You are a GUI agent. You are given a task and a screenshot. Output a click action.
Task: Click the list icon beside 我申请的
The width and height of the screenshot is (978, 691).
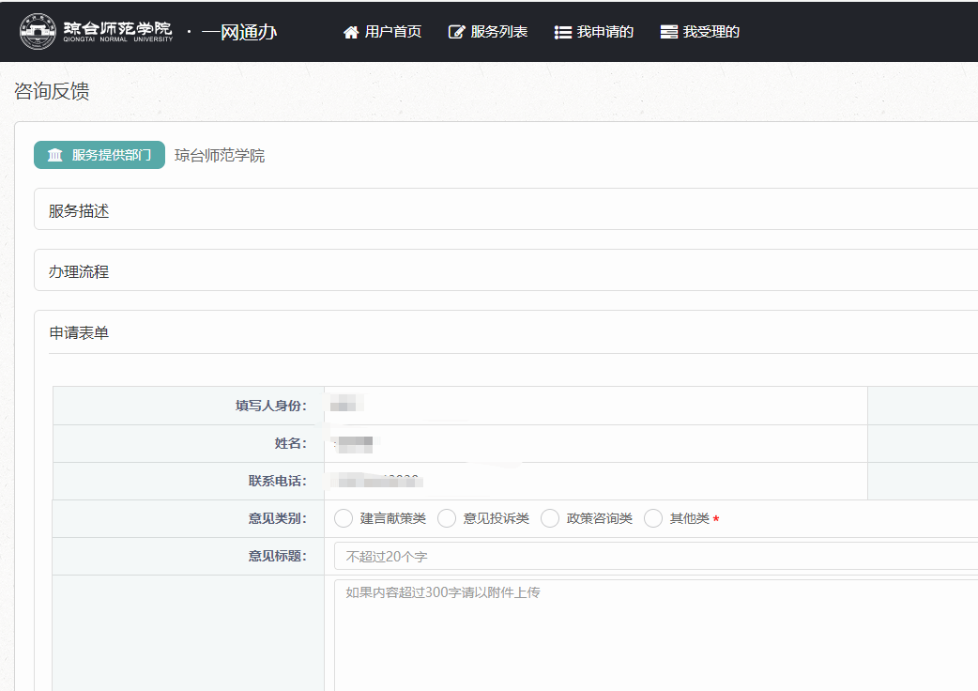click(563, 32)
